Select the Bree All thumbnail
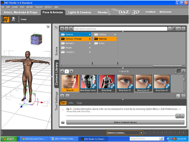189x142 pixels. click(x=70, y=83)
